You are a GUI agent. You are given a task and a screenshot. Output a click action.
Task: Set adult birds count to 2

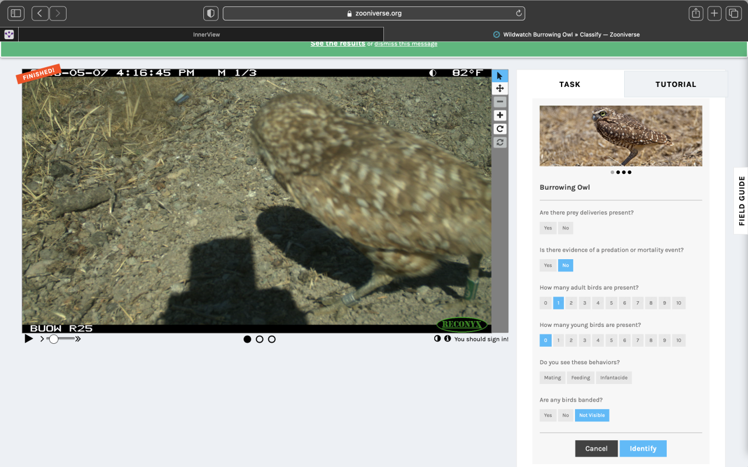pyautogui.click(x=572, y=303)
